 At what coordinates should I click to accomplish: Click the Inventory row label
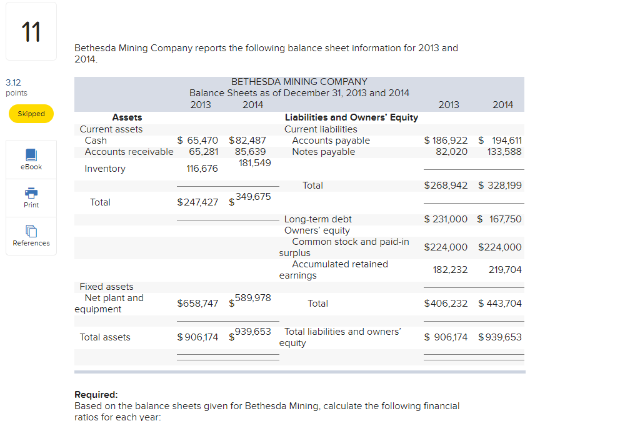105,169
